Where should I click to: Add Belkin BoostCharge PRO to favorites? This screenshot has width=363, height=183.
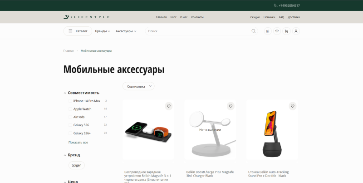coord(231,106)
